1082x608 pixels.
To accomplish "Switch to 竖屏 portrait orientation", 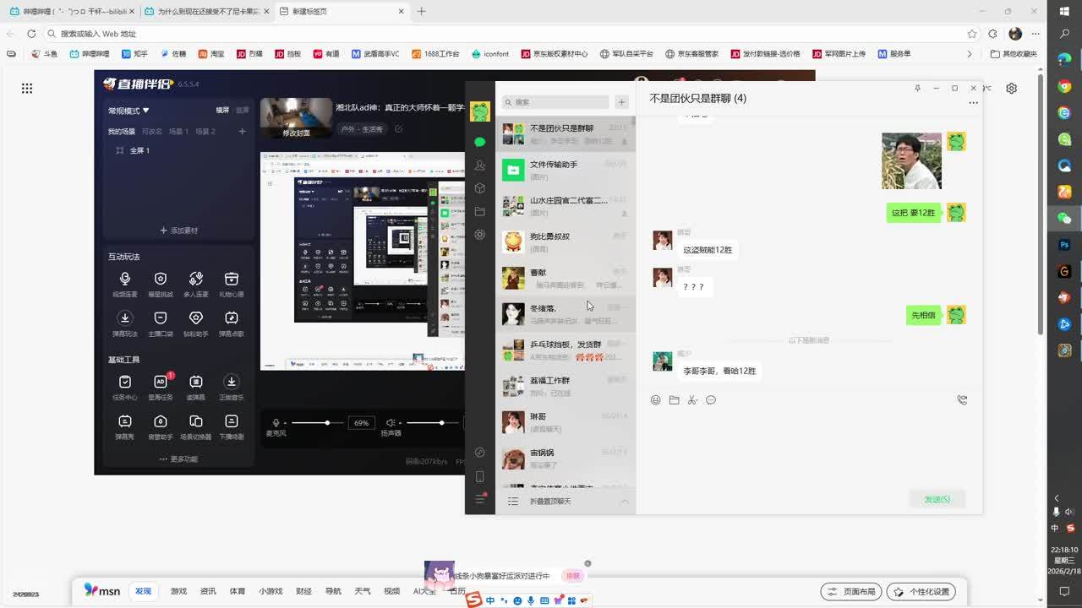I will click(243, 111).
